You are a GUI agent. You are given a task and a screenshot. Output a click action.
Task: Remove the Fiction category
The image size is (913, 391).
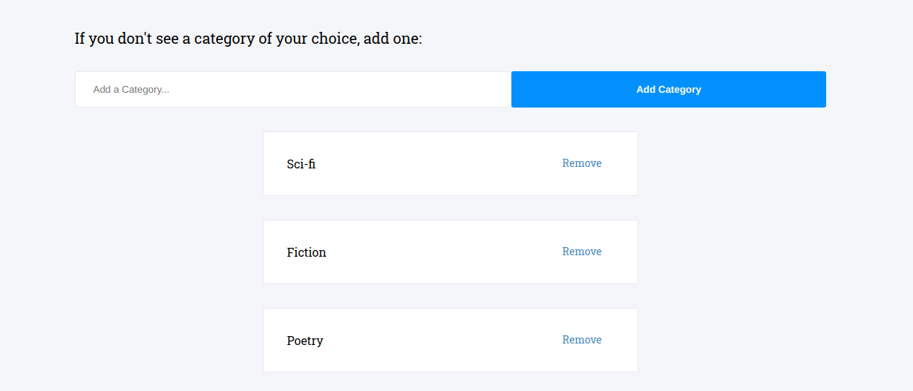coord(582,252)
